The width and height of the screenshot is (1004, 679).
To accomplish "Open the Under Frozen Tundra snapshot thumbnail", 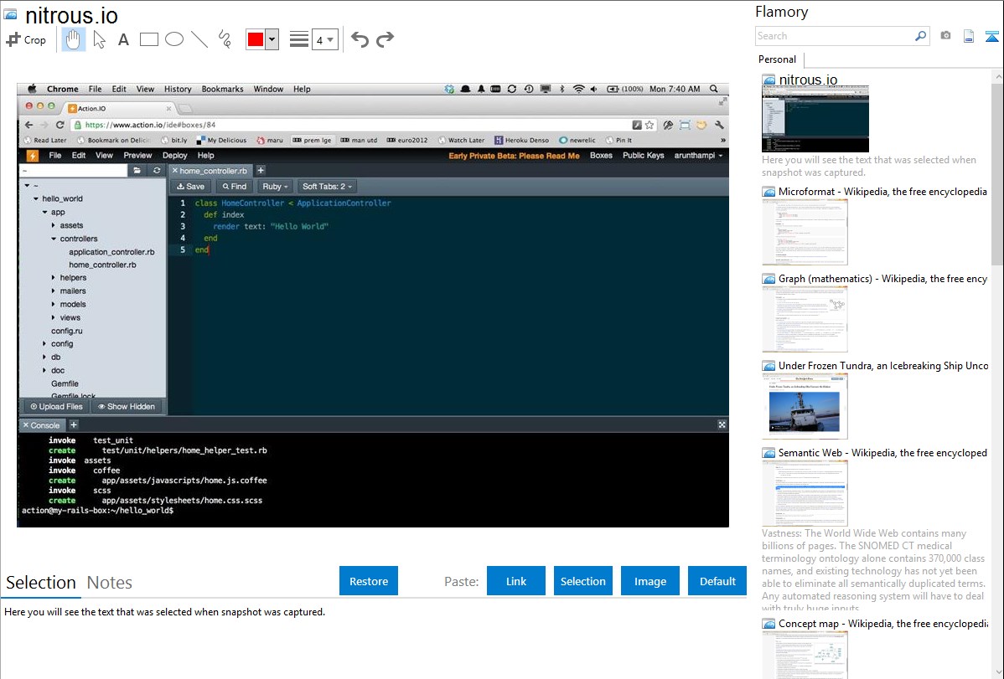I will pyautogui.click(x=805, y=406).
